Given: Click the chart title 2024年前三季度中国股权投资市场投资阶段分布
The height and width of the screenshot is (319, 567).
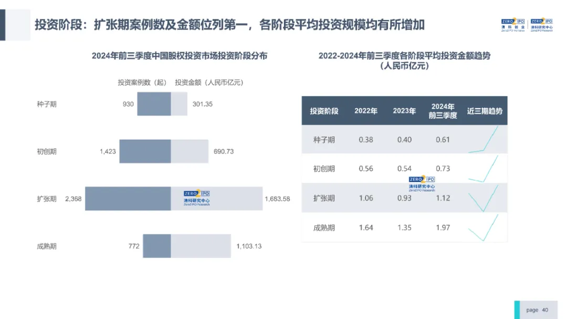Looking at the screenshot, I should click(180, 56).
